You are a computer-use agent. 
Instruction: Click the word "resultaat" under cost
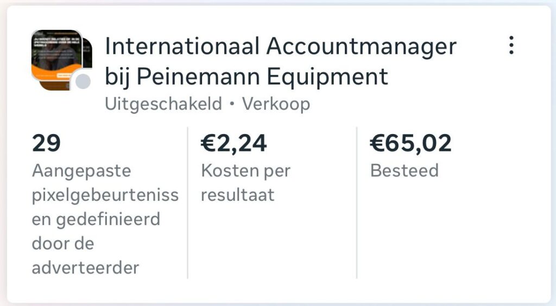(237, 195)
